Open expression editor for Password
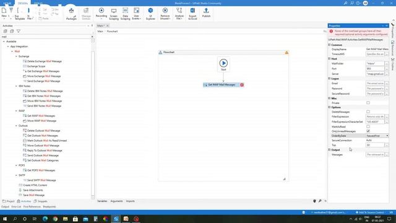396x223 pixels. click(x=387, y=89)
